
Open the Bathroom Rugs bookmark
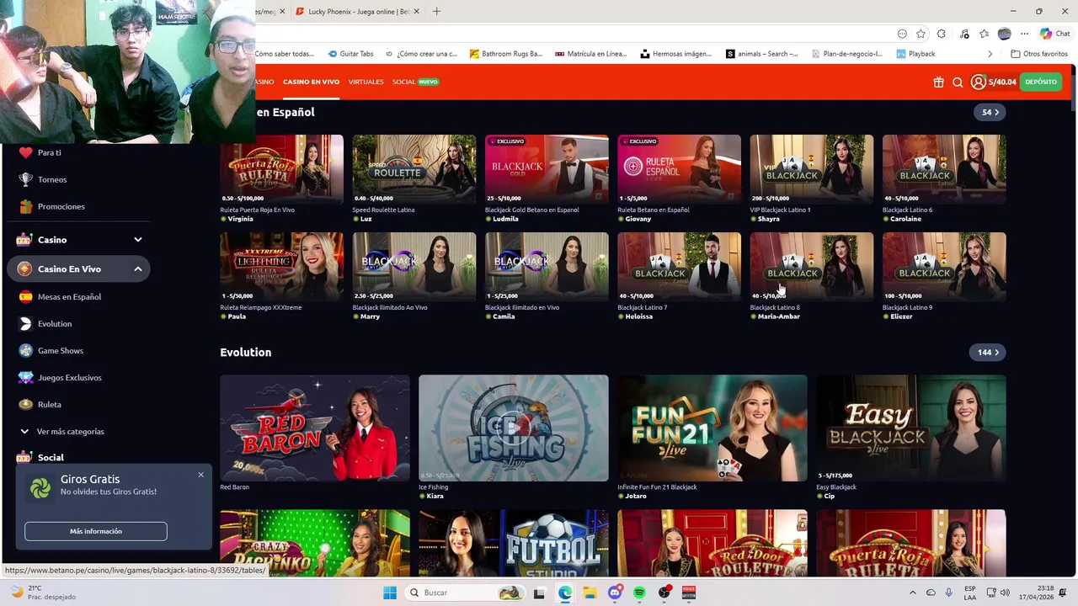506,54
